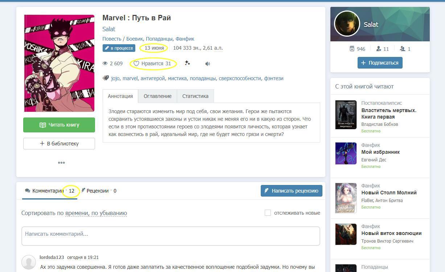Click lordsda123's comment avatar
The width and height of the screenshot is (445, 272).
pyautogui.click(x=29, y=262)
